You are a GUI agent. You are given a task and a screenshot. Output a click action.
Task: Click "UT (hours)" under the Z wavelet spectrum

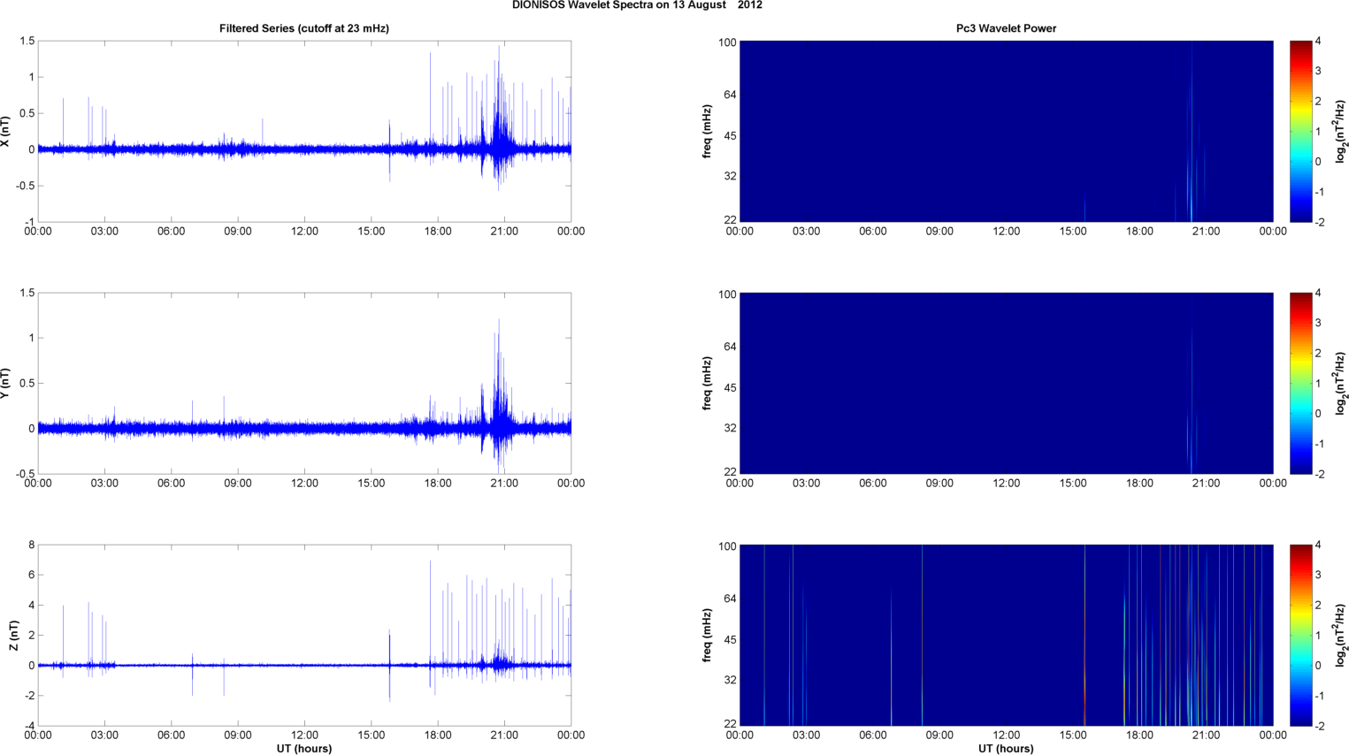(1006, 748)
